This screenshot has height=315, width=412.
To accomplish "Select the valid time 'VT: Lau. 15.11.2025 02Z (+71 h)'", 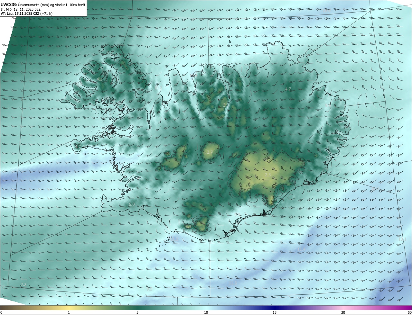I will pos(26,14).
